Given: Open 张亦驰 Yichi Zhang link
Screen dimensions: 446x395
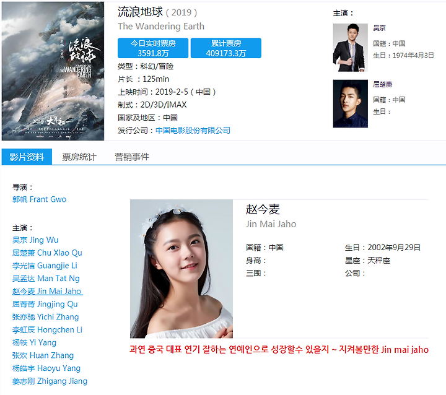Looking at the screenshot, I should [45, 317].
